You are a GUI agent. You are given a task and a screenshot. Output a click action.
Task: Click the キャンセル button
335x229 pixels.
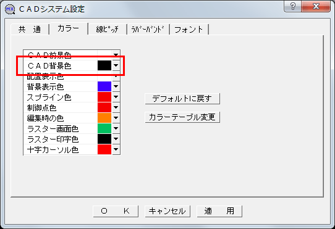(x=167, y=211)
